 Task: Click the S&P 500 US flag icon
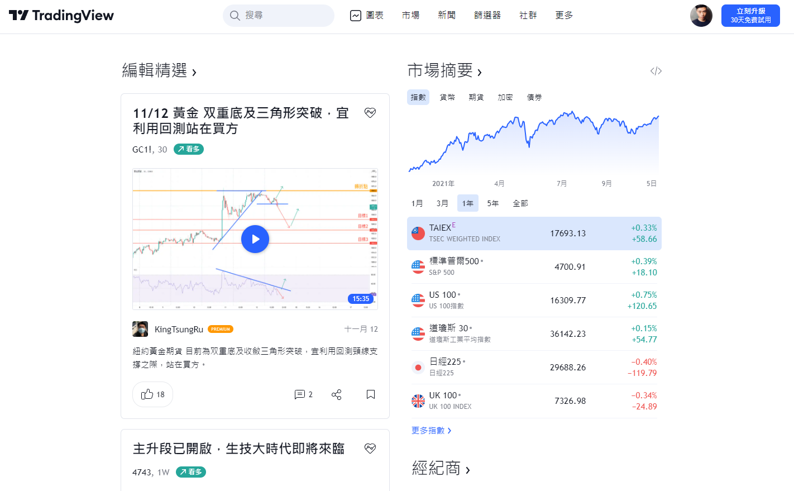pyautogui.click(x=418, y=267)
